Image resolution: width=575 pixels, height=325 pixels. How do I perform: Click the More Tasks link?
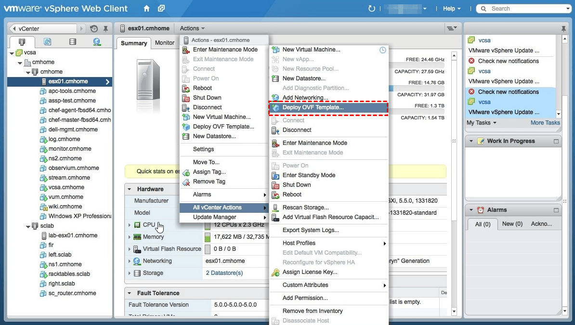(545, 123)
